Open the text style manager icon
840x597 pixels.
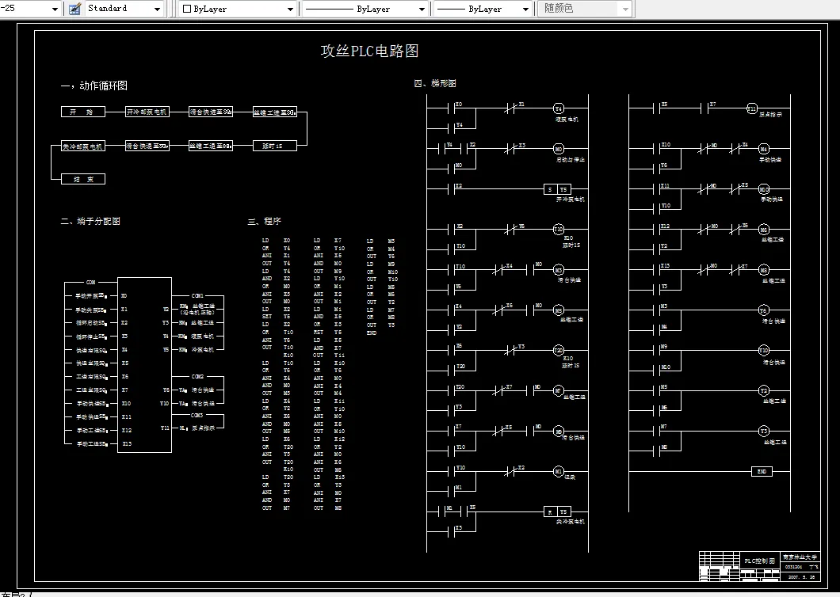pyautogui.click(x=75, y=9)
